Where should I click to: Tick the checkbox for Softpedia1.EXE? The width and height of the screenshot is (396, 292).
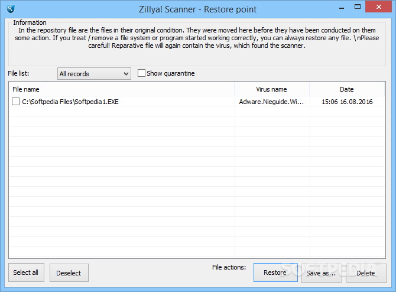15,102
